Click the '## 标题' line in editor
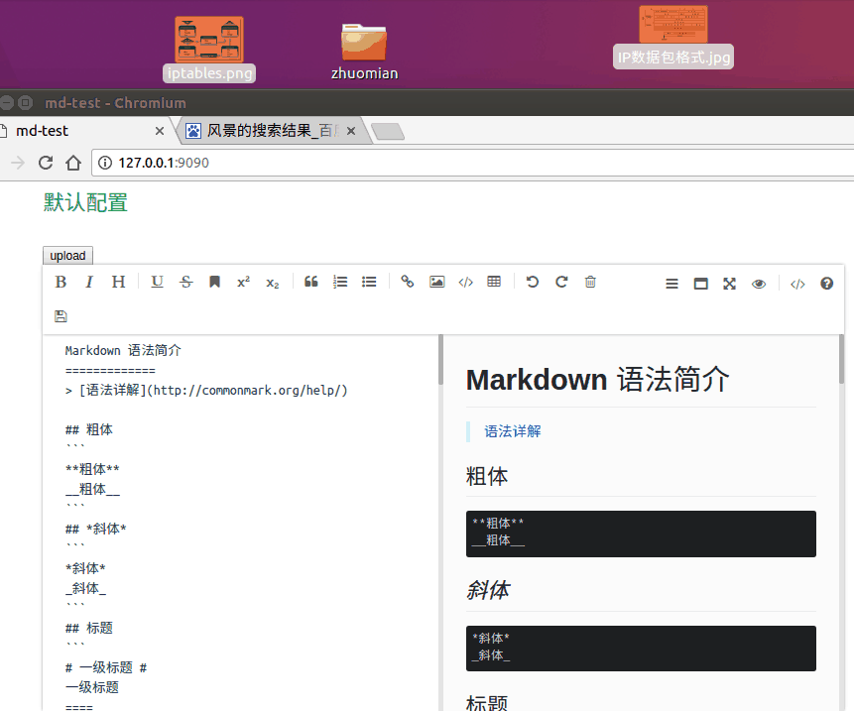The image size is (854, 711). click(89, 628)
